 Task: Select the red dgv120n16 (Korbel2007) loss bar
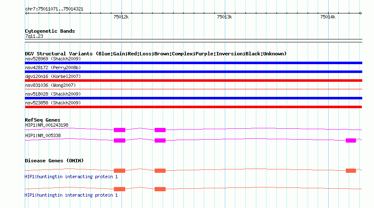(x=193, y=81)
